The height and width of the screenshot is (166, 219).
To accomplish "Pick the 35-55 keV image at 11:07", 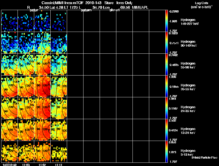I will 42,86.
